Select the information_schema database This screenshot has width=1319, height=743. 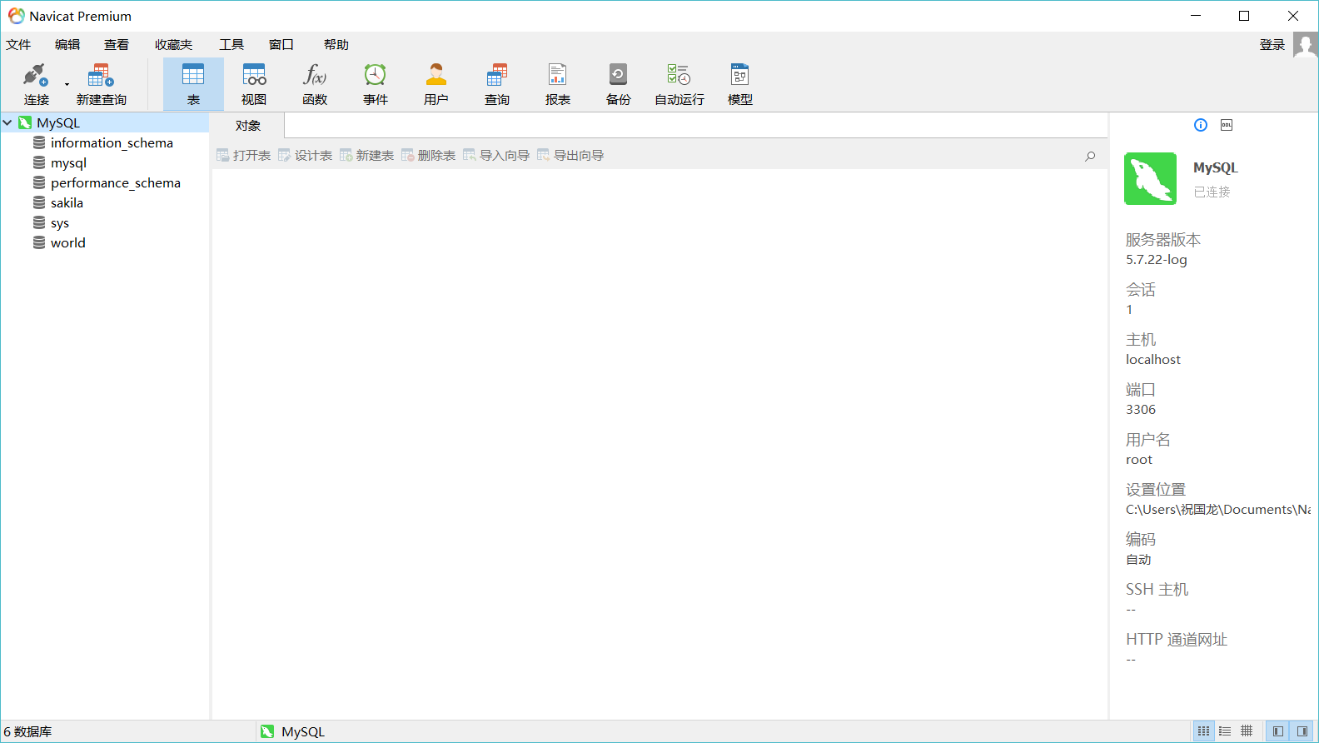click(x=112, y=142)
